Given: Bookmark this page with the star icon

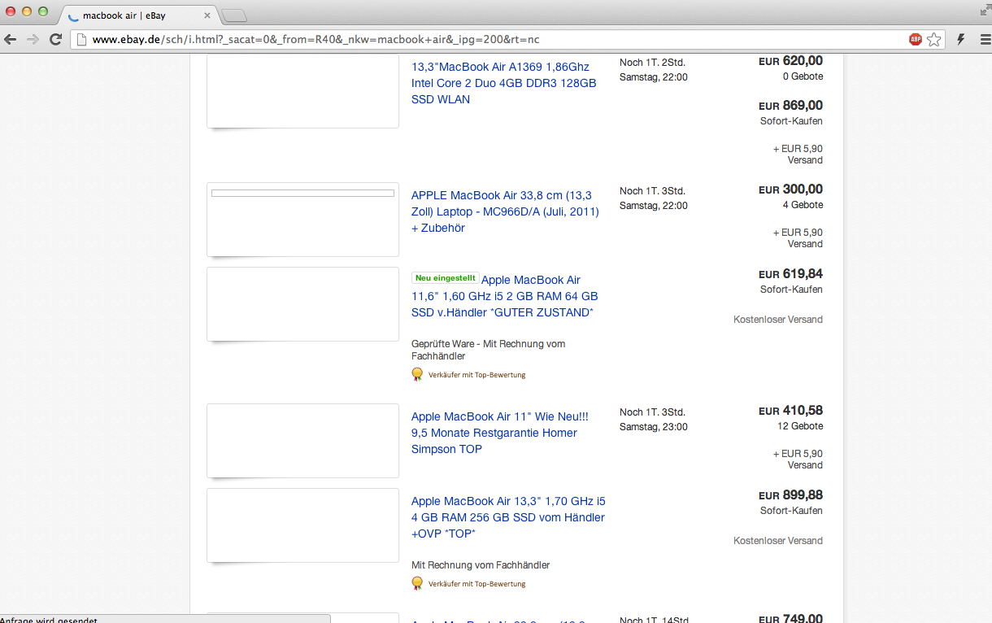Looking at the screenshot, I should point(934,39).
